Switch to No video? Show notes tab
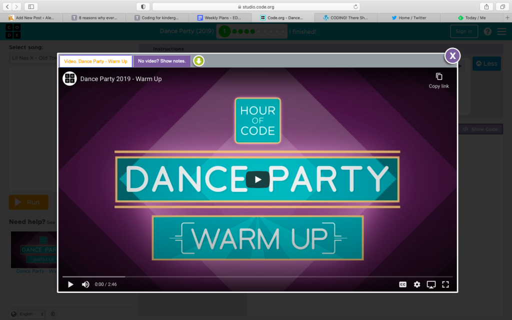This screenshot has height=320, width=512. (x=162, y=61)
